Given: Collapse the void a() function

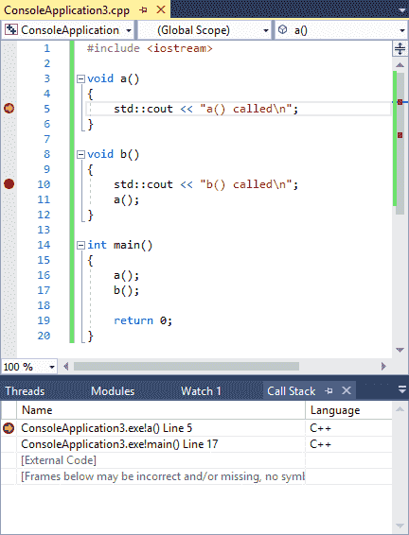Looking at the screenshot, I should pos(80,78).
